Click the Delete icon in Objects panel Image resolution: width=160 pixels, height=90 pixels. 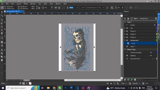[x=135, y=80]
